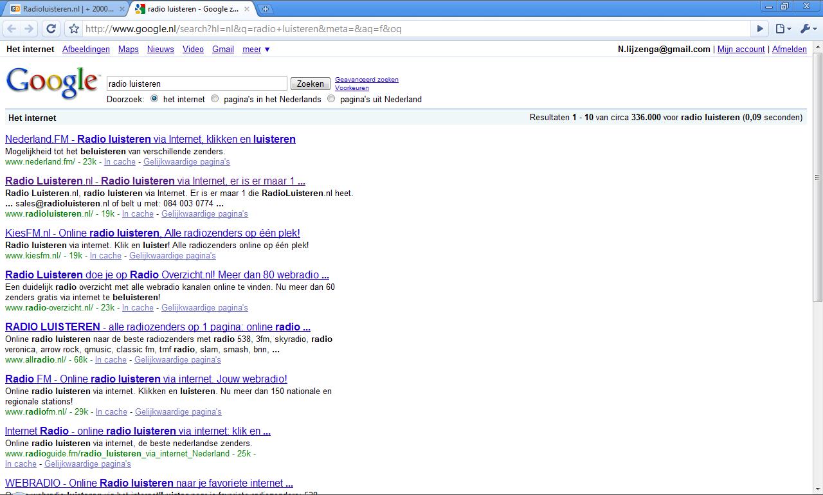Select the 'het internet' radio option
Viewport: 823px width, 495px height.
[154, 99]
